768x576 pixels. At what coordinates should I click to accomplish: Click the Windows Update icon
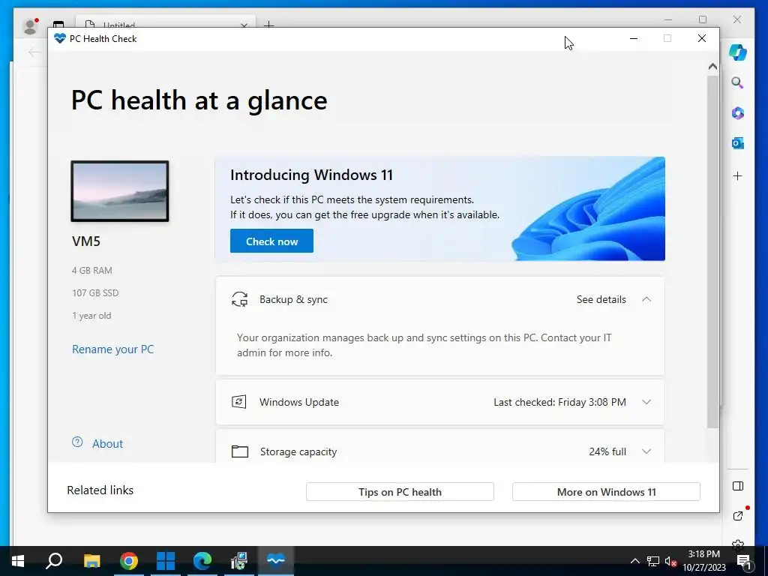239,402
